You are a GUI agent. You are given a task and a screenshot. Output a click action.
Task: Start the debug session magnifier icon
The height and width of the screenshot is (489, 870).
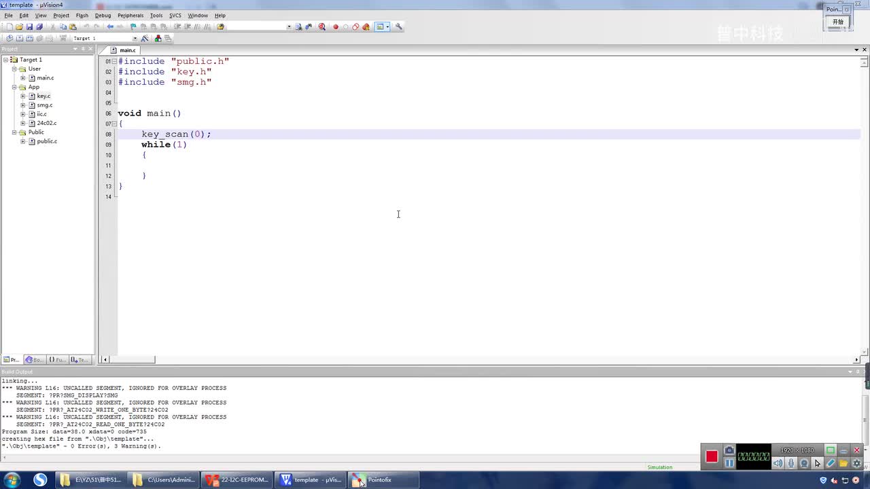322,27
